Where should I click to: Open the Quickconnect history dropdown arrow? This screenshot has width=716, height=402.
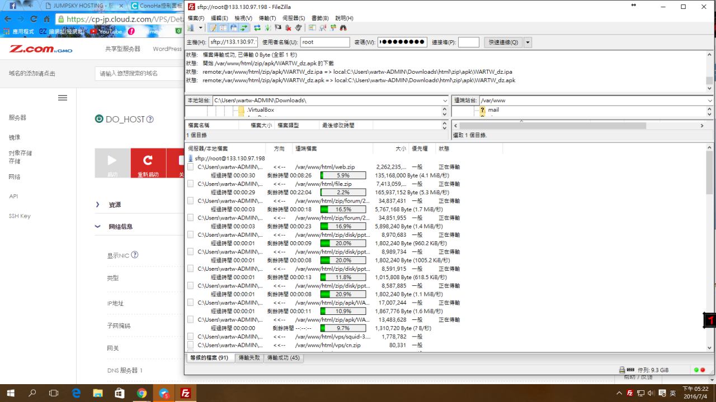(x=527, y=42)
